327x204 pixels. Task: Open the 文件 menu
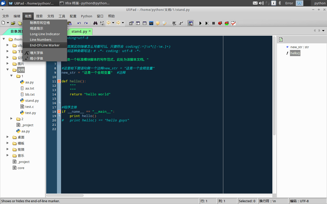click(x=6, y=16)
